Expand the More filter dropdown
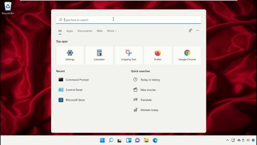Screen dimensions: 257x145 click(x=112, y=31)
